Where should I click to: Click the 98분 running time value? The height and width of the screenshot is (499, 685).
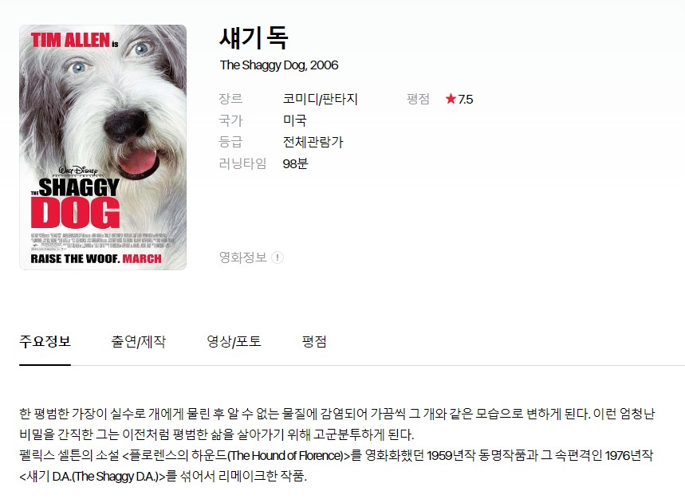(x=295, y=163)
